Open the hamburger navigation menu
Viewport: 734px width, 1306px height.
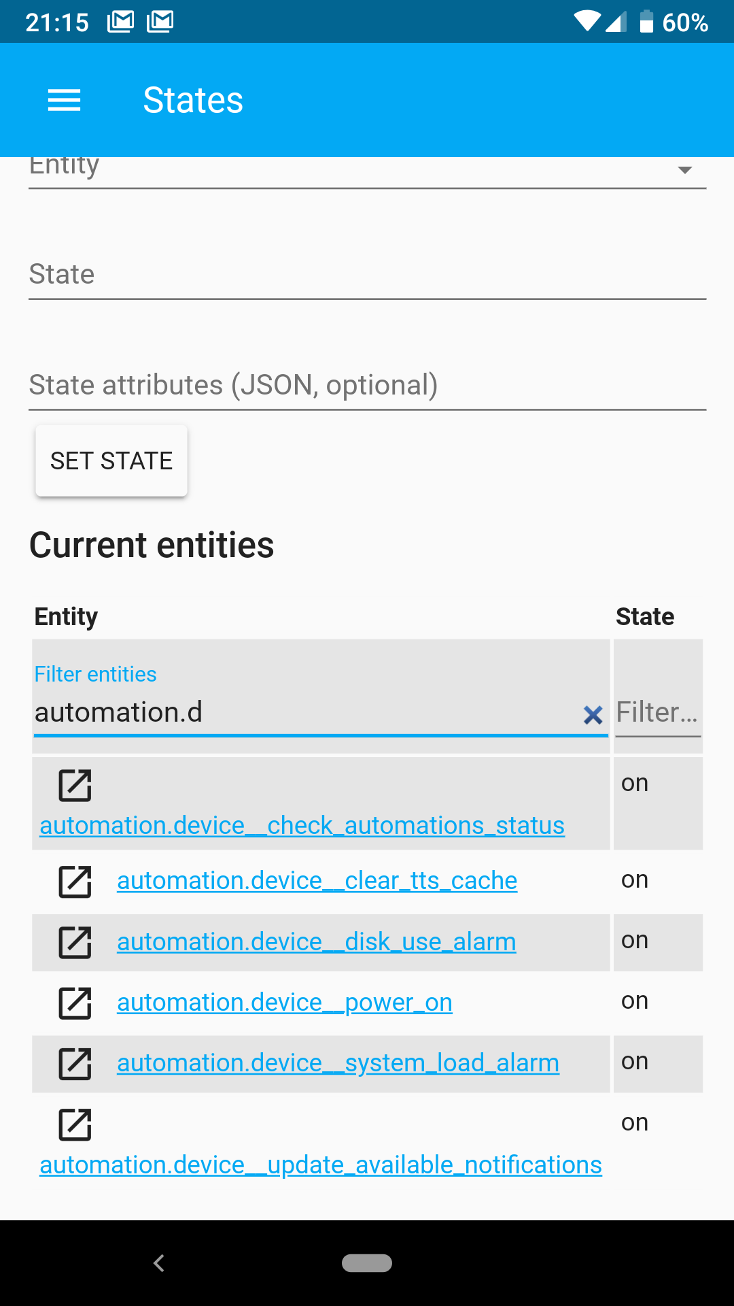coord(64,101)
